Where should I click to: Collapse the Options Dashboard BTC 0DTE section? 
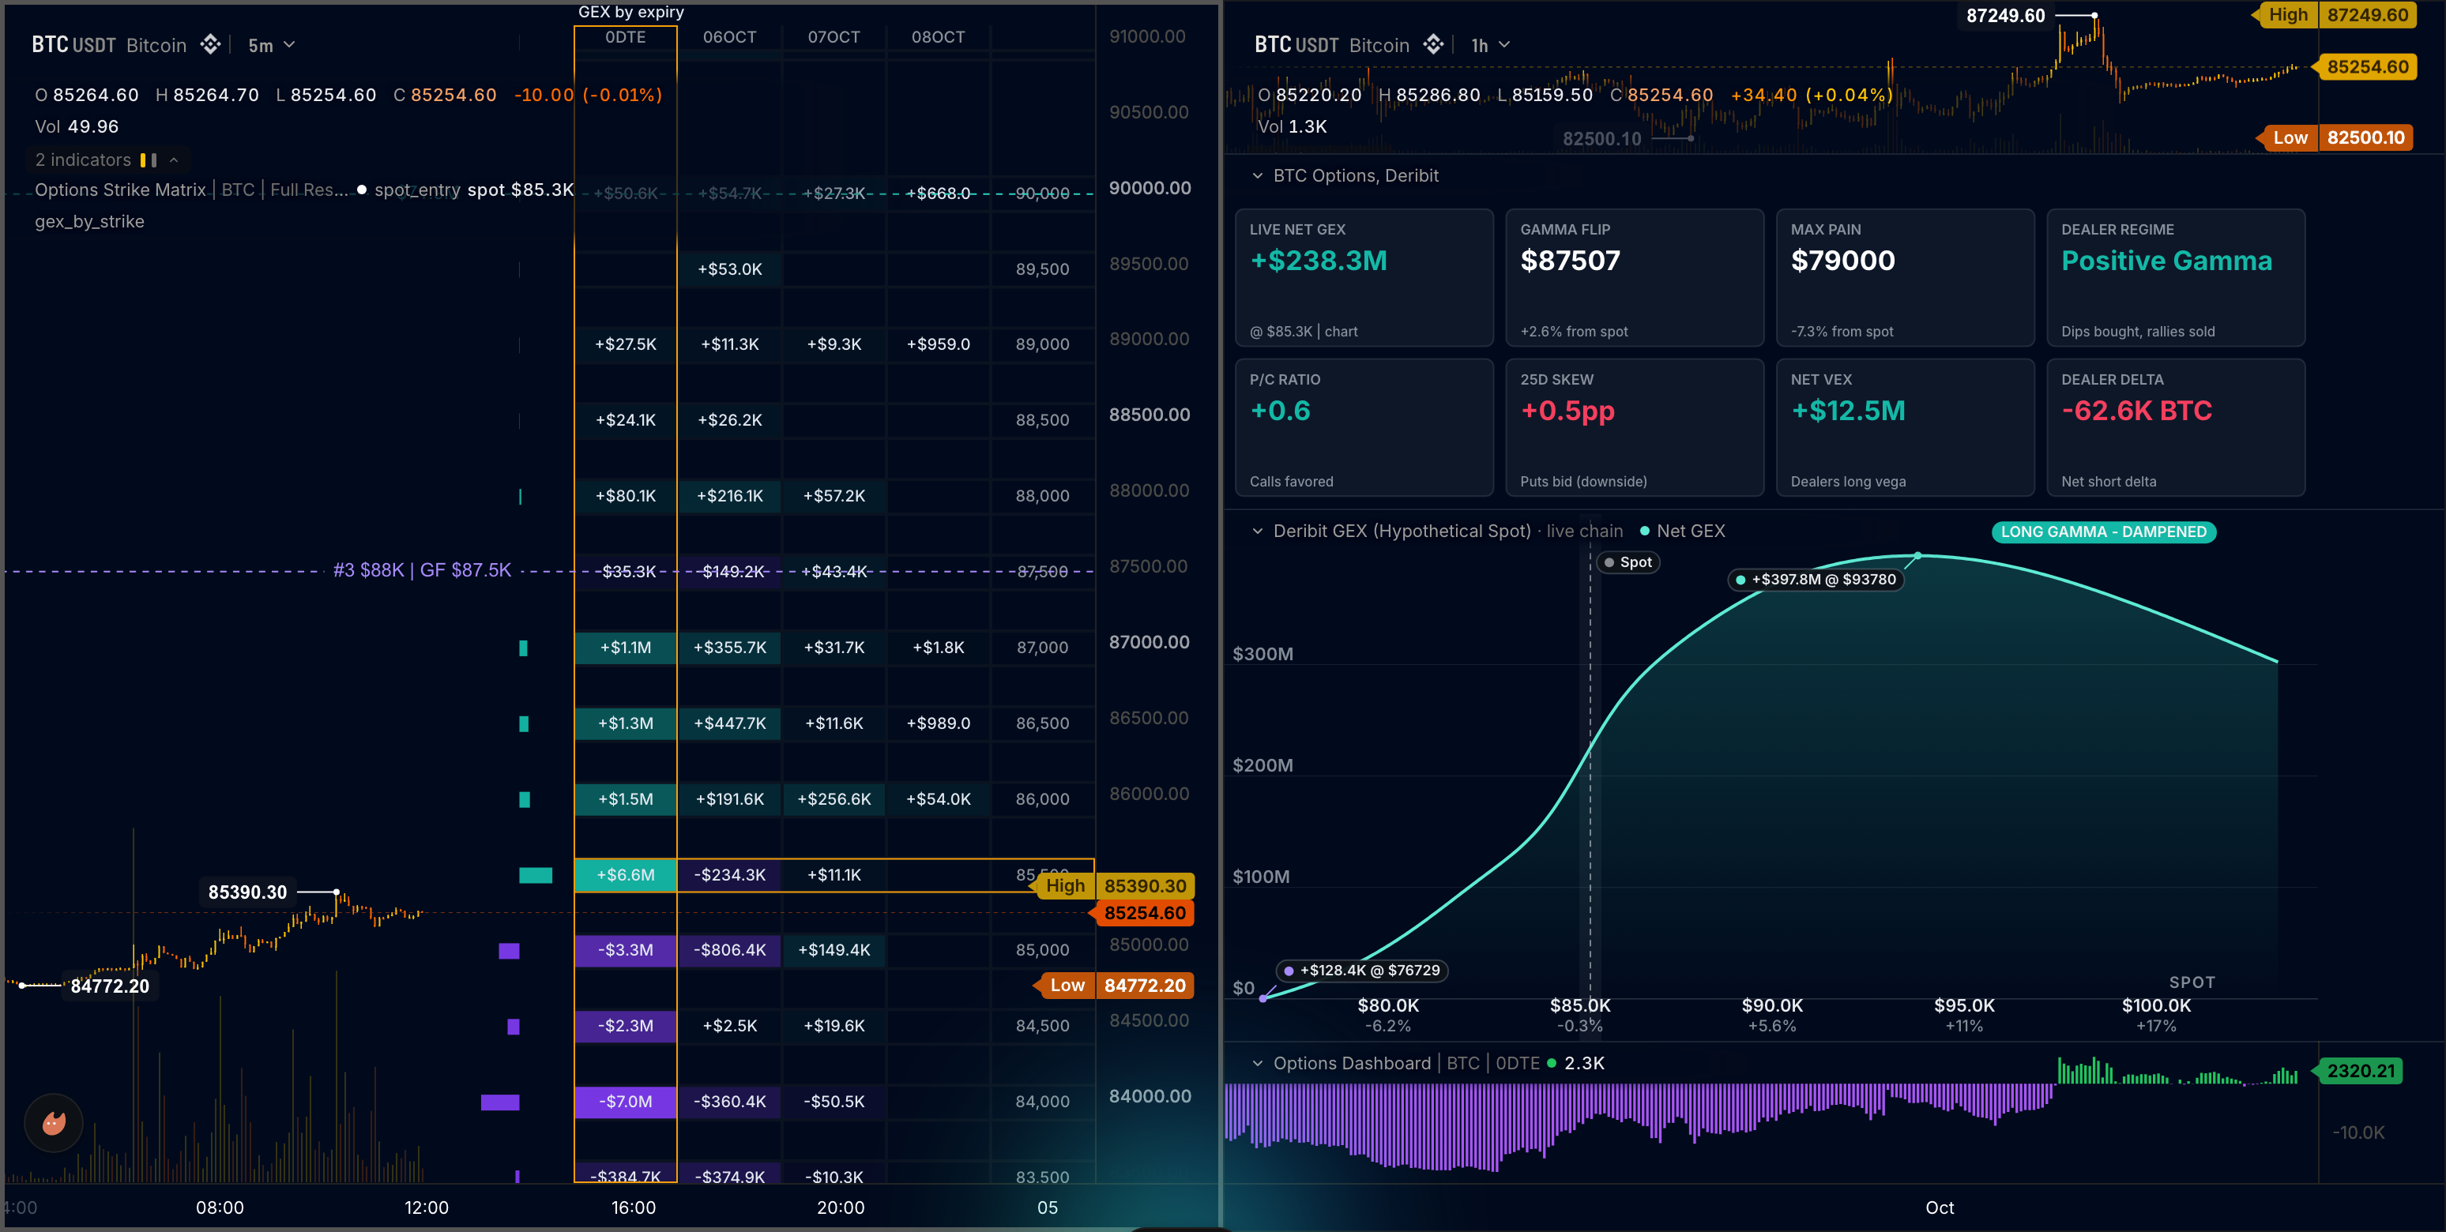(x=1257, y=1063)
